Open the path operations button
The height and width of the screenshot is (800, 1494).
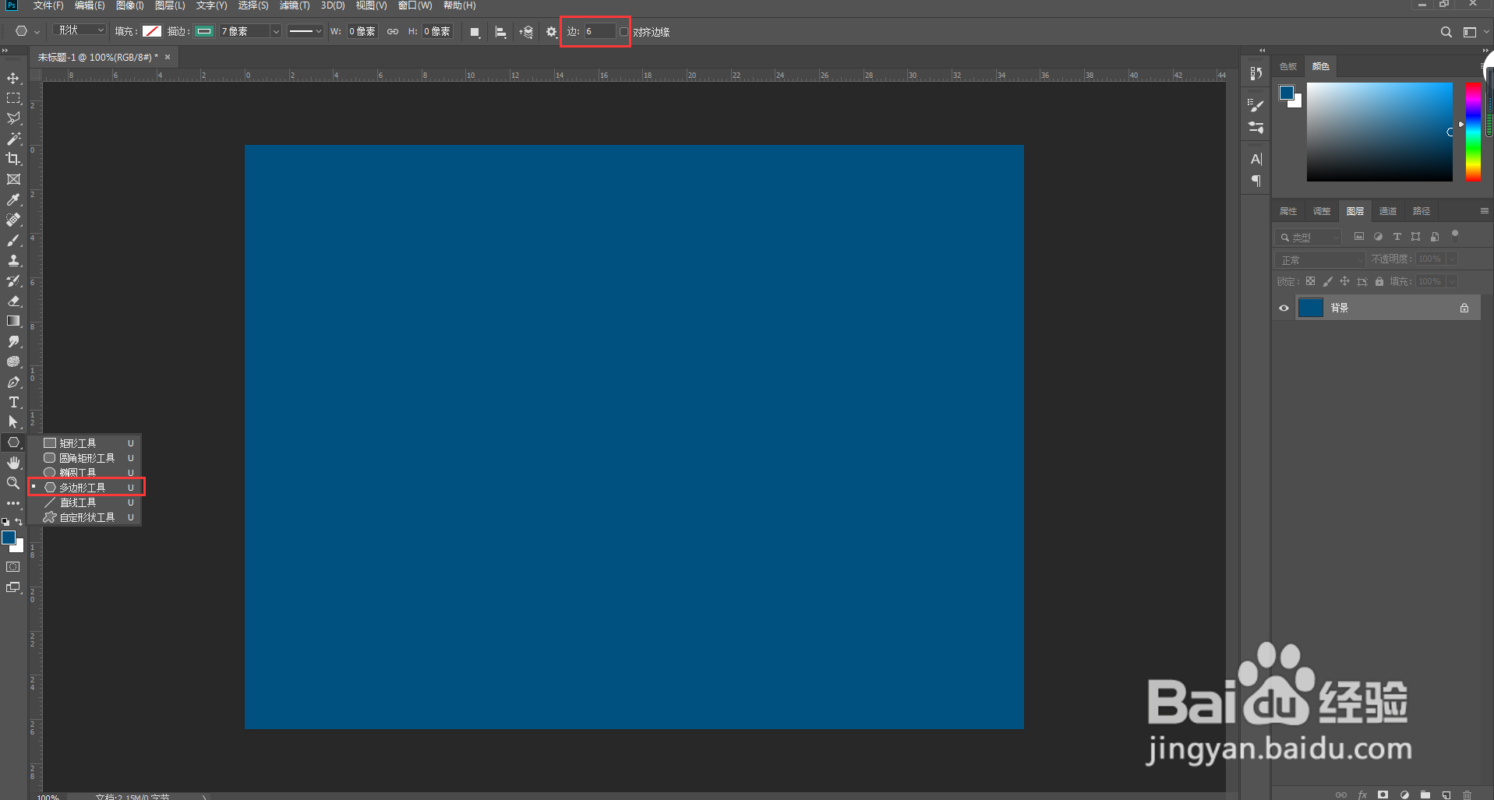(x=475, y=32)
